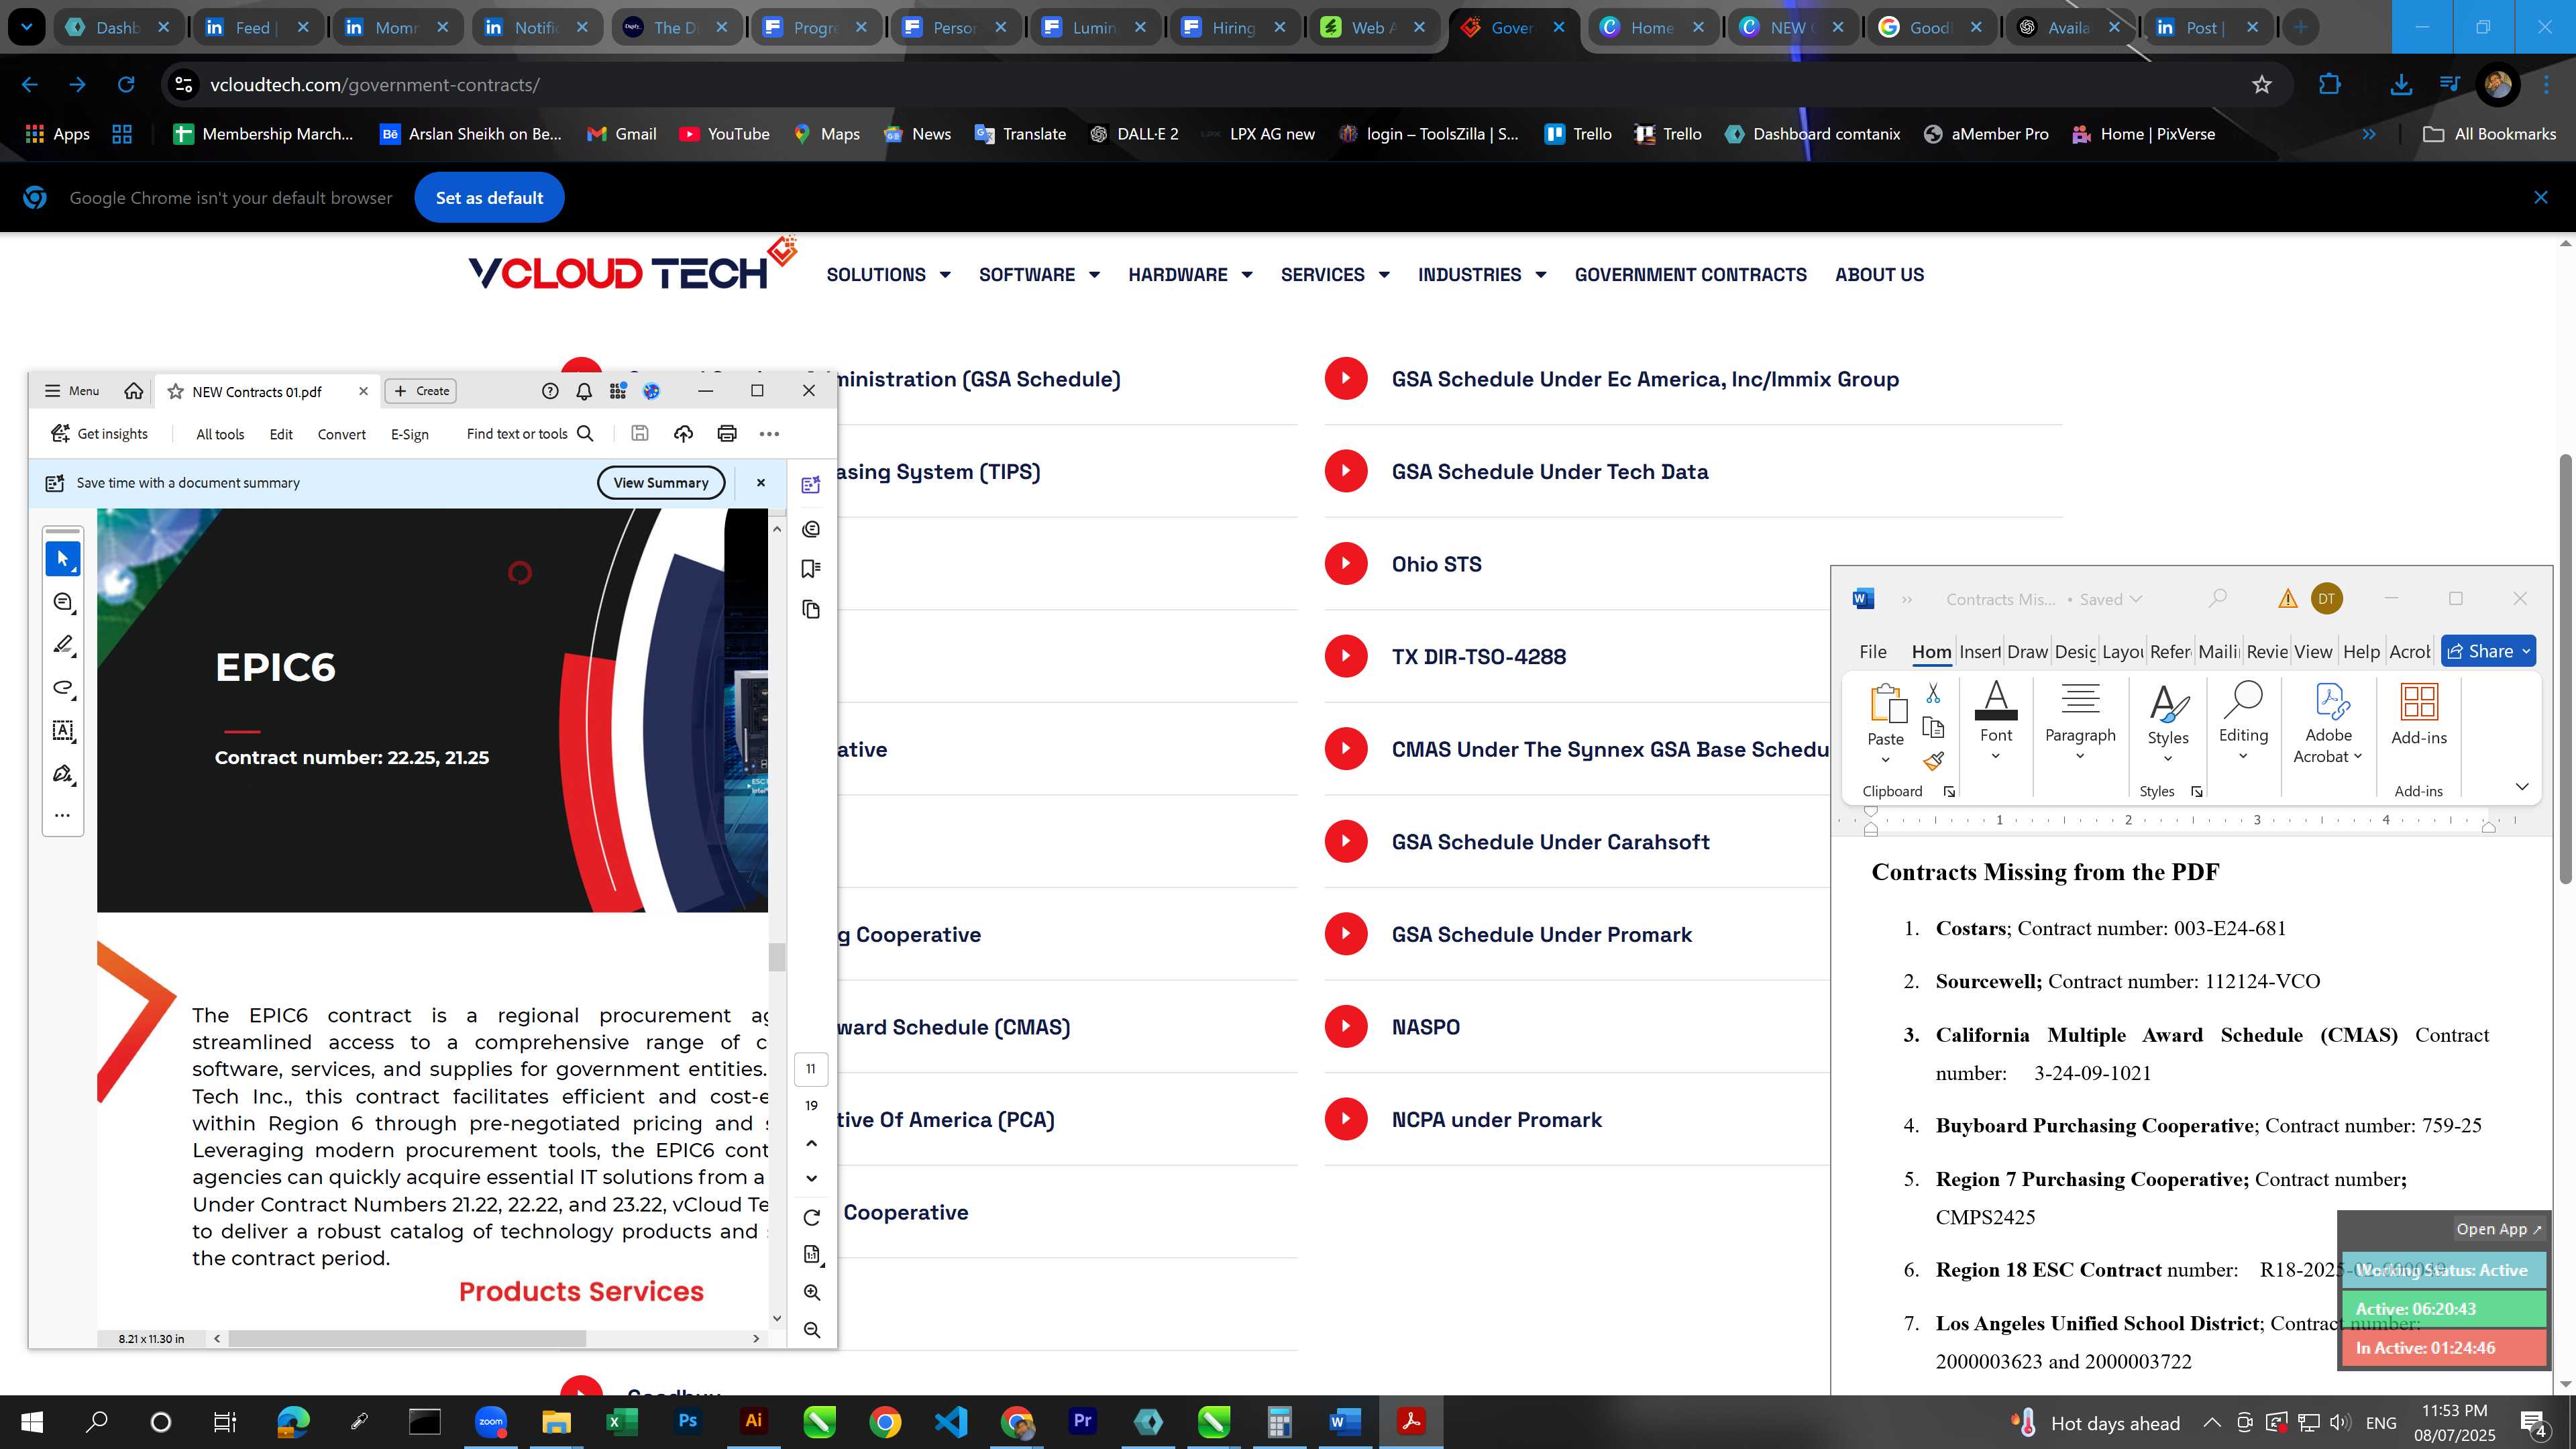Expand the Word Share dropdown arrow
The height and width of the screenshot is (1449, 2576).
coord(2526,651)
